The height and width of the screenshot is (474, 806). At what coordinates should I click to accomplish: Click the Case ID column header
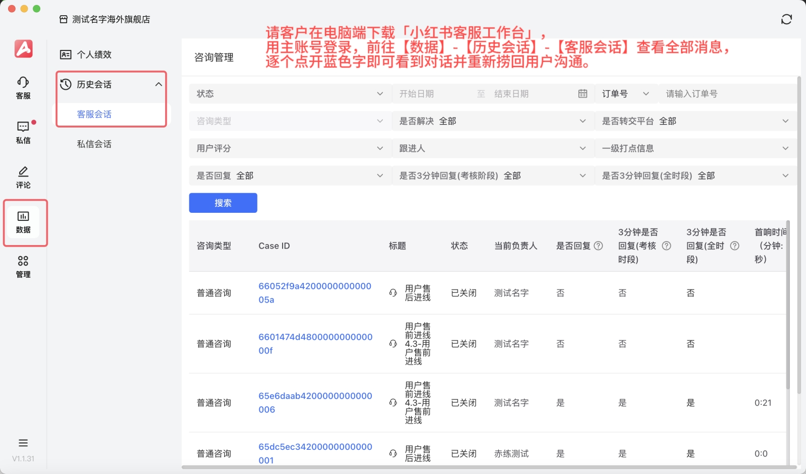tap(274, 246)
